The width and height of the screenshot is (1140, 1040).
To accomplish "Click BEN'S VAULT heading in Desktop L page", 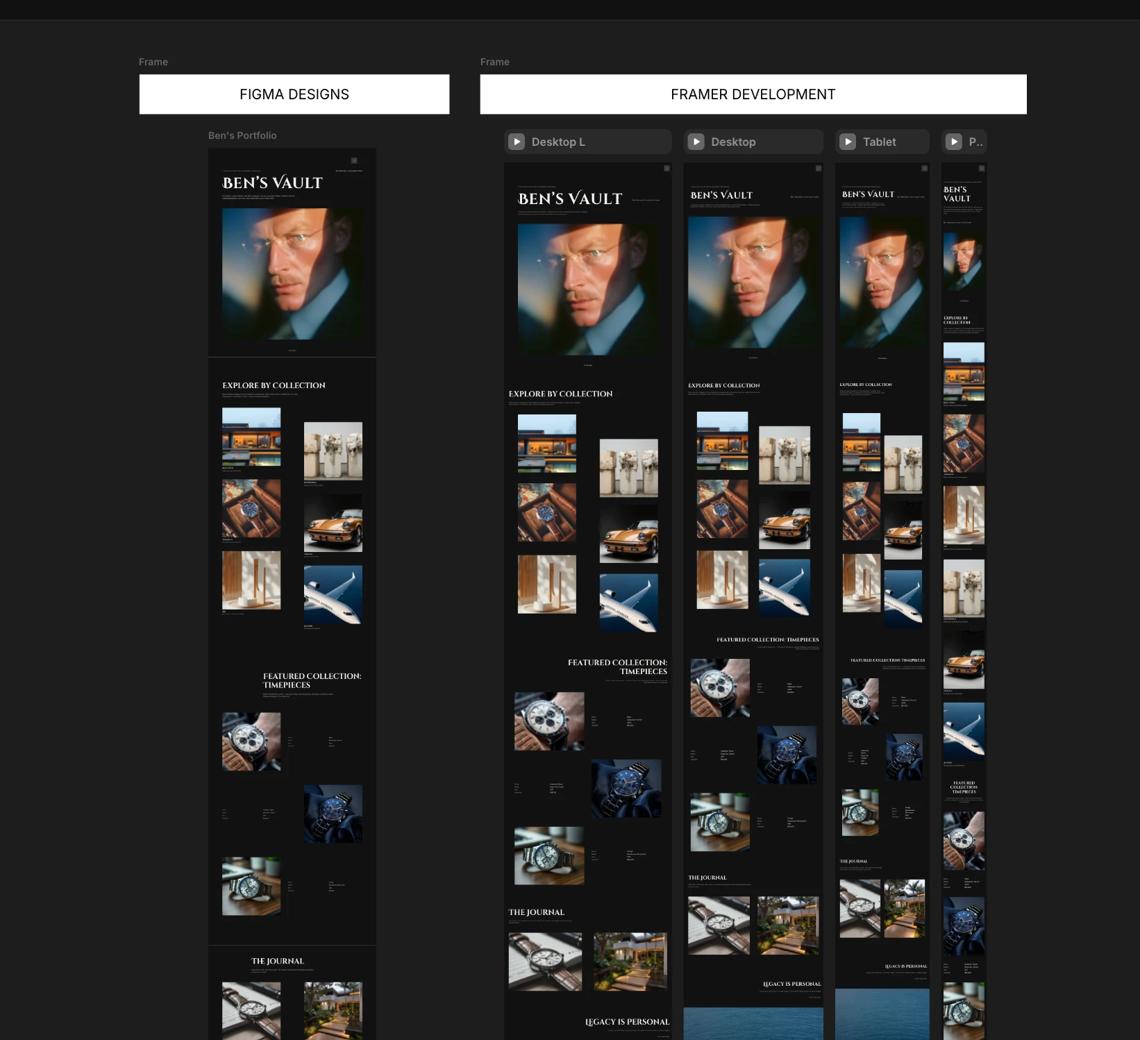I will pos(570,199).
